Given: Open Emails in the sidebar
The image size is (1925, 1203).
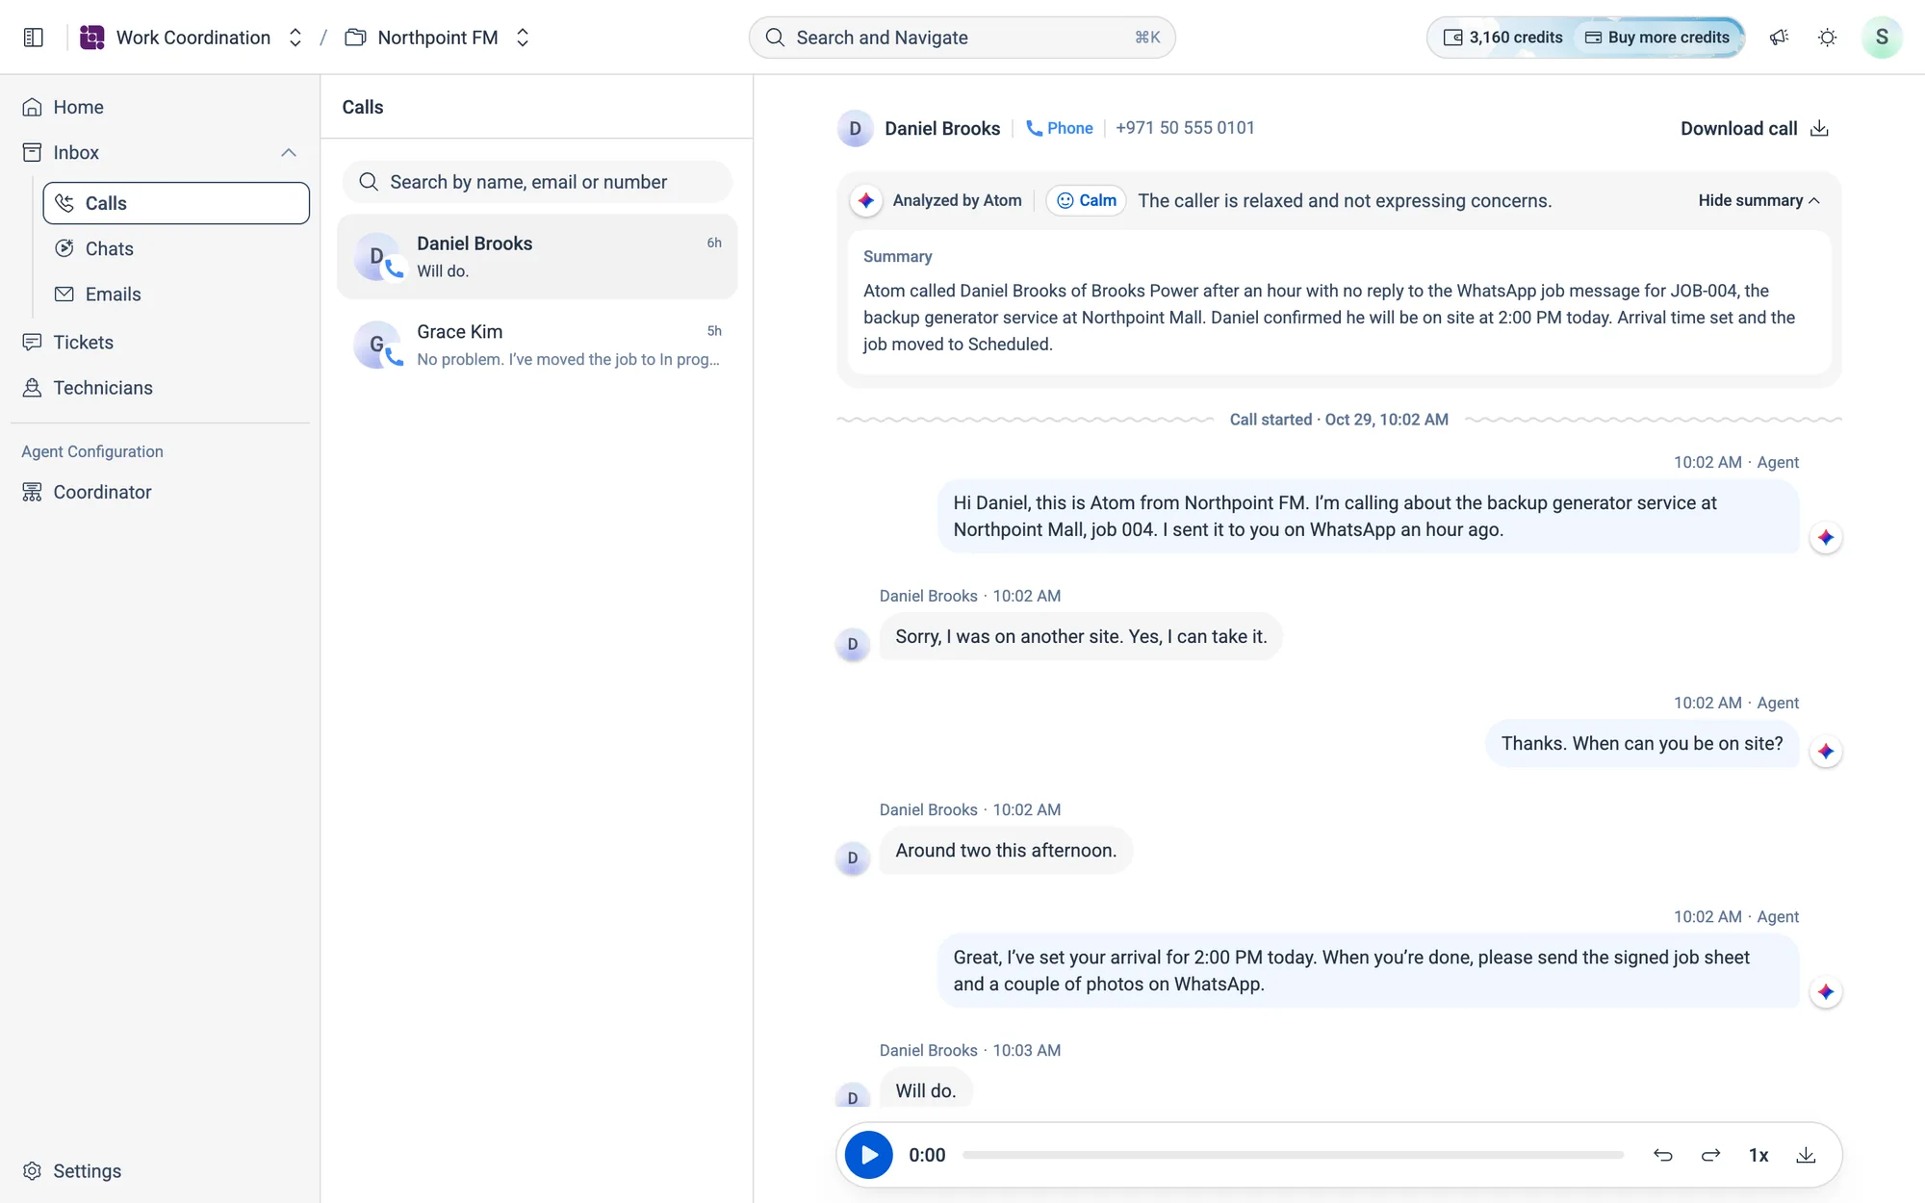Looking at the screenshot, I should pos(176,294).
